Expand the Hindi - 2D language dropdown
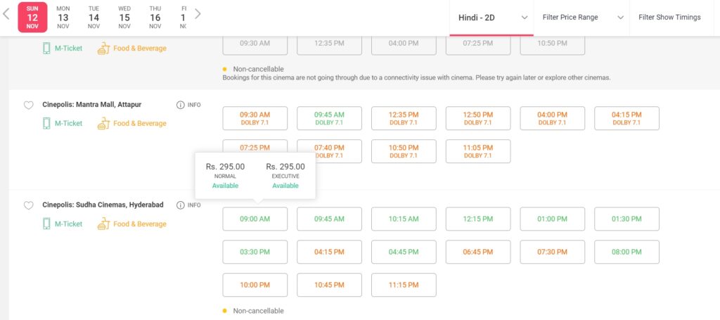The height and width of the screenshot is (320, 720). tap(491, 18)
